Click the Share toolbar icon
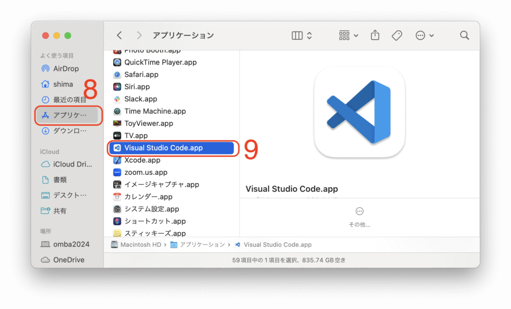The width and height of the screenshot is (511, 309). point(375,35)
